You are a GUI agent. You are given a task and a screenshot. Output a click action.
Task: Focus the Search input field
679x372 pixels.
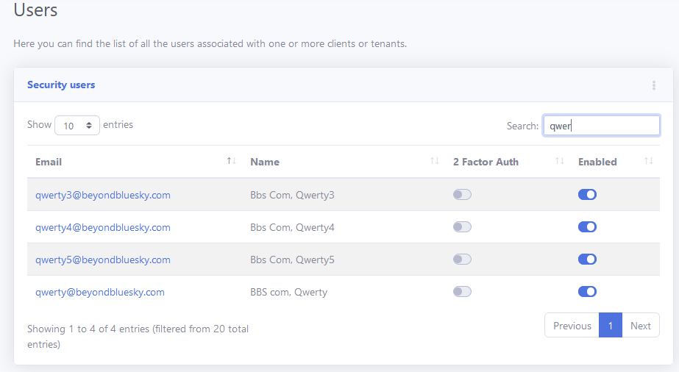(600, 126)
